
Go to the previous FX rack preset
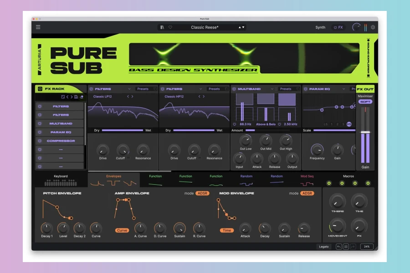(x=67, y=97)
